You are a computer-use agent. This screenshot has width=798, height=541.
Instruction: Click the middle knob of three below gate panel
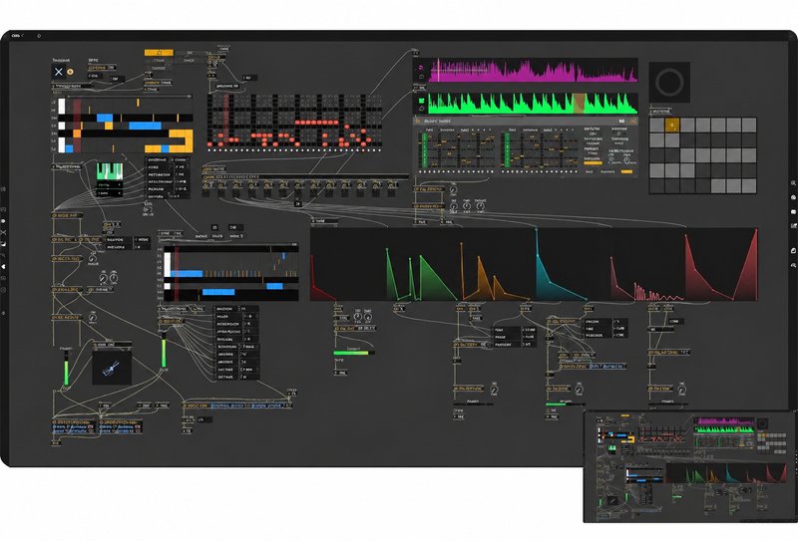pos(467,206)
